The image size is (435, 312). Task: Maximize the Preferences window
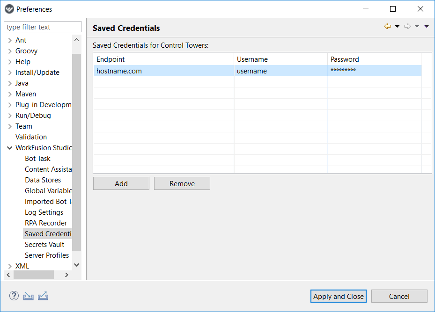tap(393, 9)
